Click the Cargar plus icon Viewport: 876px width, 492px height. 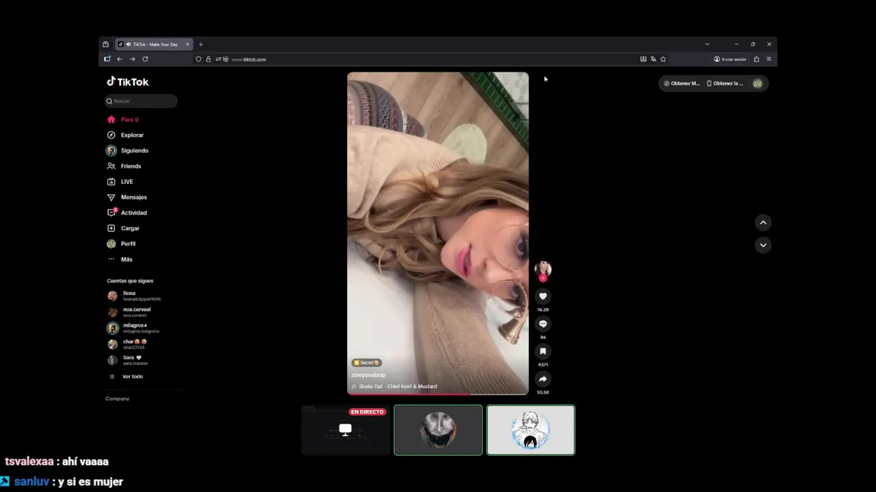pyautogui.click(x=112, y=228)
